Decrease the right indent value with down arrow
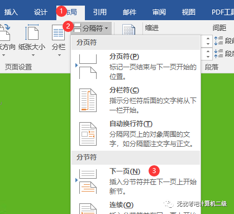Screen dimensions: 234x214 (x=208, y=57)
